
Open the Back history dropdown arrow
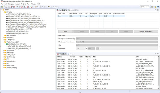54,7
